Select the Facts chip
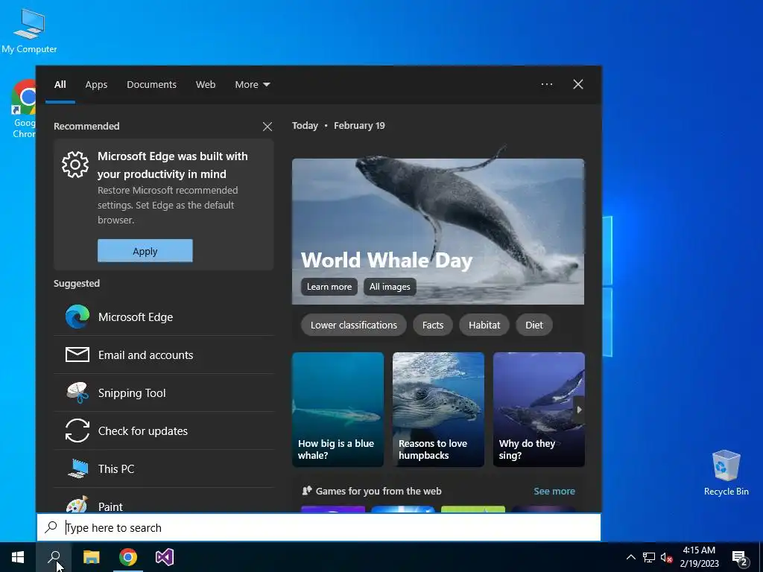Screen dimensions: 763x572 [433, 325]
